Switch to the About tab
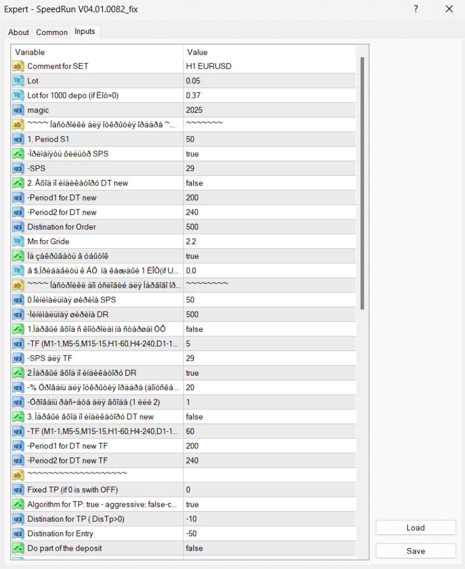 tap(18, 32)
